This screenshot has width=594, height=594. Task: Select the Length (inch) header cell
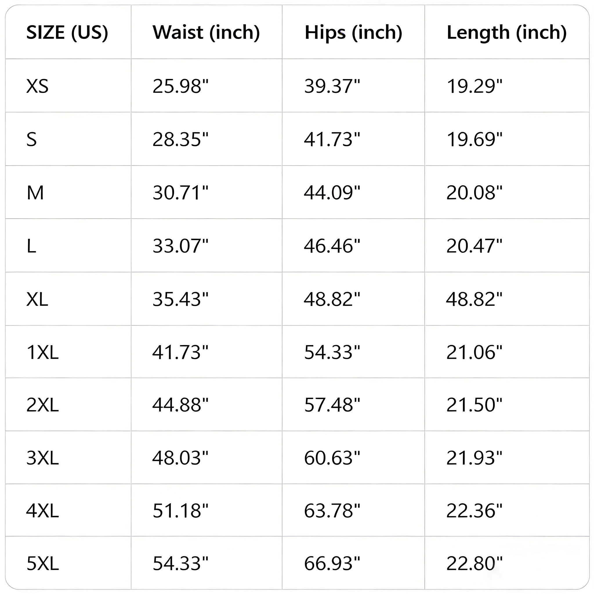coord(506,32)
